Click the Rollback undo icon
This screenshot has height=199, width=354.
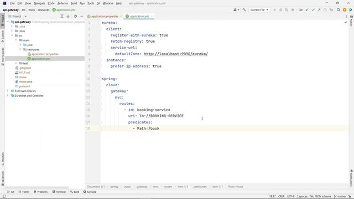click(331, 10)
